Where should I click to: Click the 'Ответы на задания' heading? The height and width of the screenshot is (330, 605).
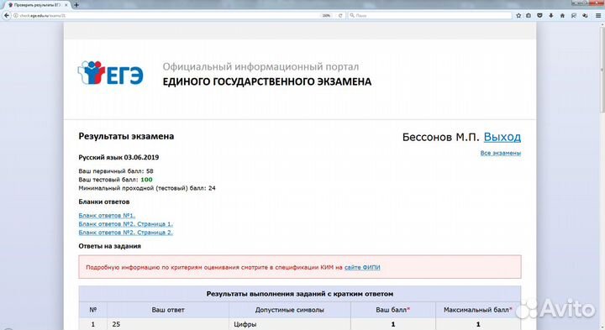click(x=109, y=246)
